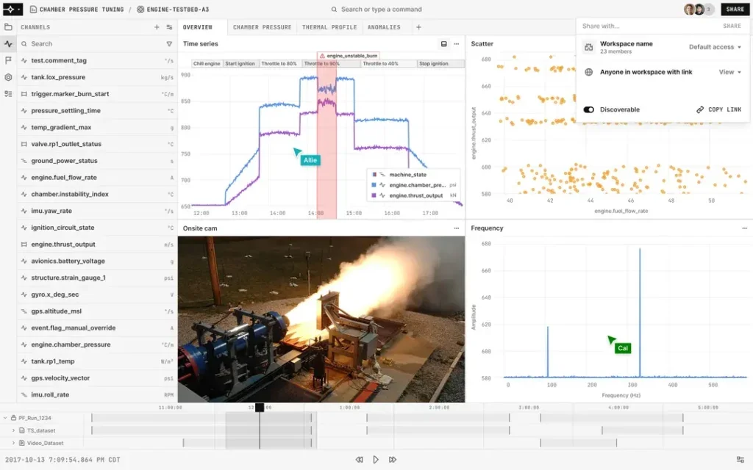Switch to the Chamber Pressure tab
Viewport: 753px width, 470px height.
(263, 27)
